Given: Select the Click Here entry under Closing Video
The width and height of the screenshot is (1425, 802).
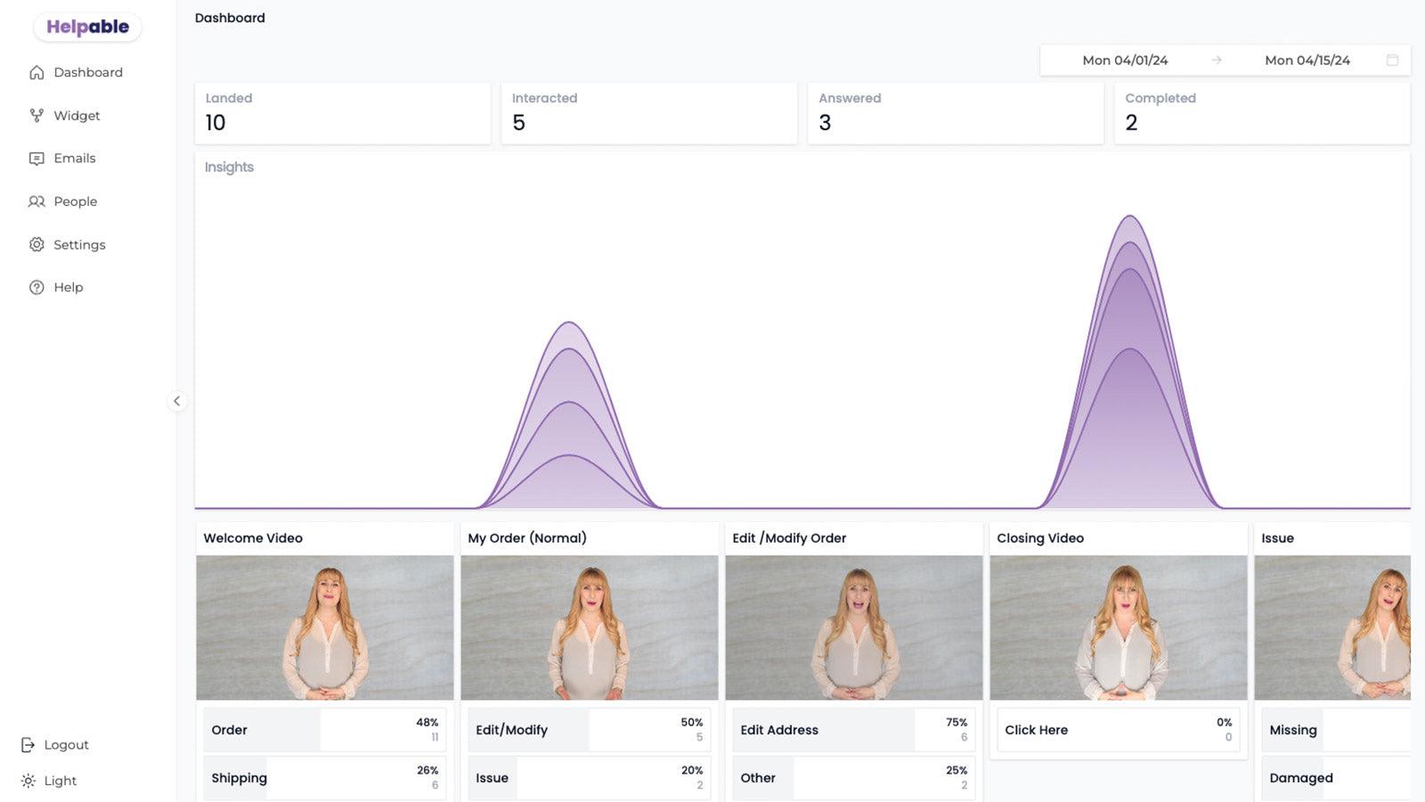Looking at the screenshot, I should [1118, 730].
